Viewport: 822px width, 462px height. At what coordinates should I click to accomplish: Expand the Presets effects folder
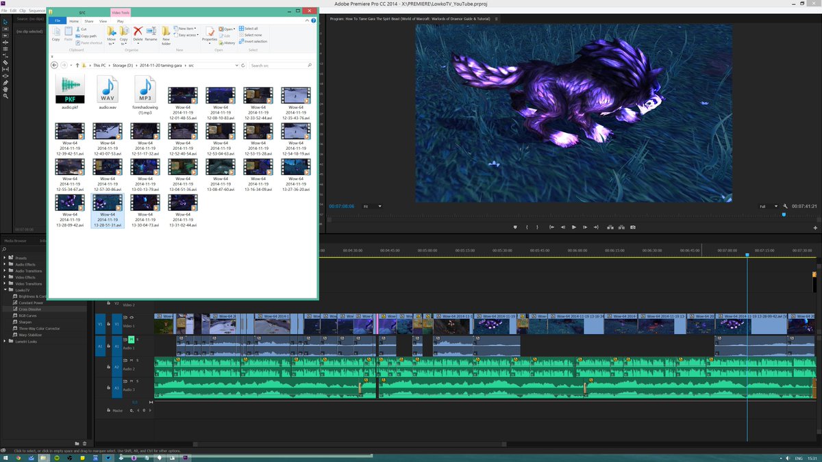[x=5, y=258]
